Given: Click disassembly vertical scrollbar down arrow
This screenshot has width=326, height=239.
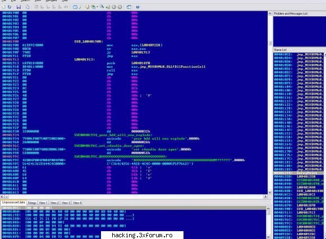Looking at the screenshot, I should (270, 192).
